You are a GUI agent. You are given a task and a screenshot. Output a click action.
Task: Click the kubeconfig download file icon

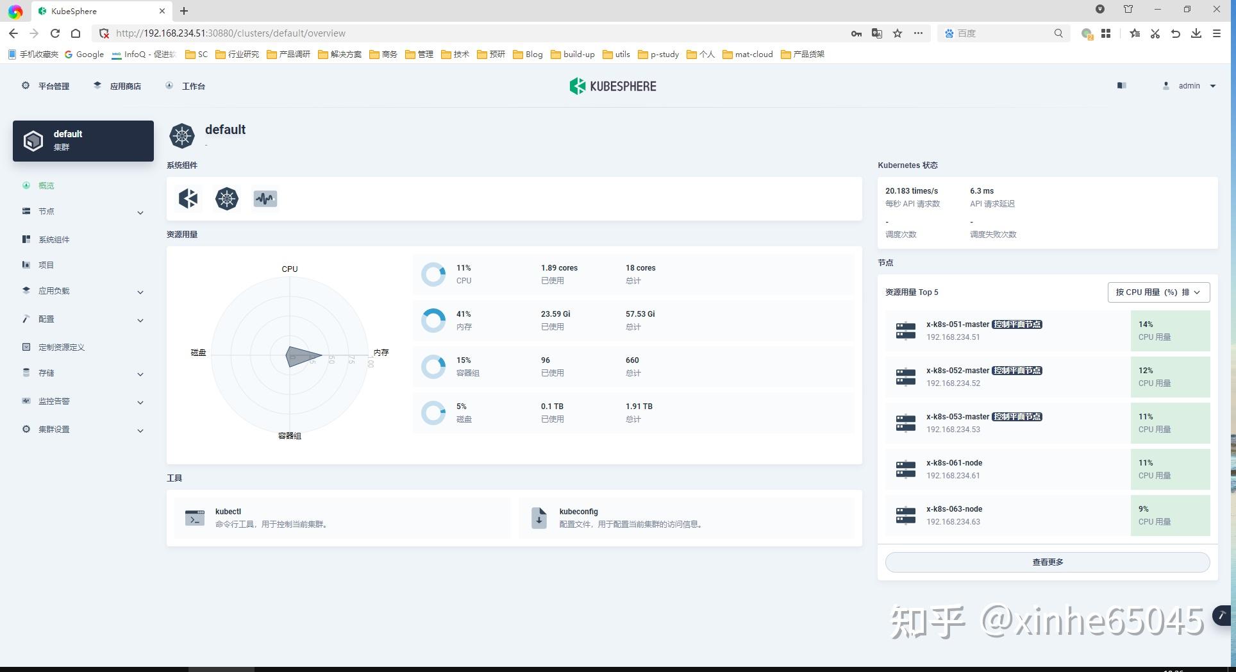pyautogui.click(x=539, y=517)
